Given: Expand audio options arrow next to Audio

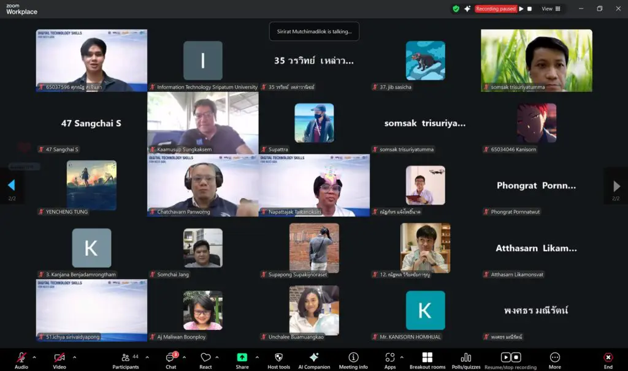Looking at the screenshot, I should (34, 357).
